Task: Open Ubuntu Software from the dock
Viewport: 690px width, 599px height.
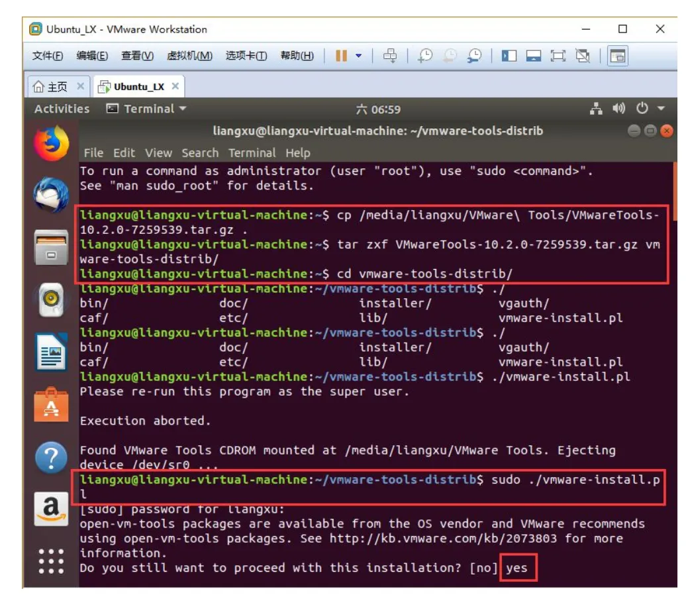Action: click(x=51, y=406)
